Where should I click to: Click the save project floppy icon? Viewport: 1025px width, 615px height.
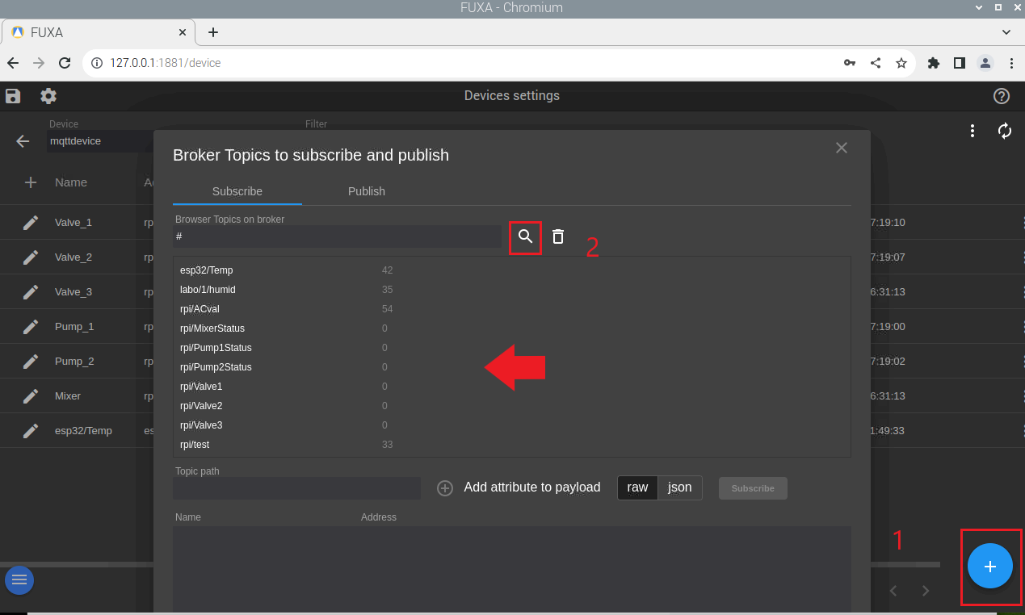tap(13, 96)
